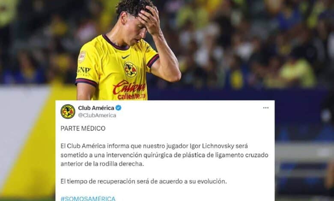Click the PARTE MÉDICO heading text
This screenshot has width=334, height=201.
coord(83,128)
